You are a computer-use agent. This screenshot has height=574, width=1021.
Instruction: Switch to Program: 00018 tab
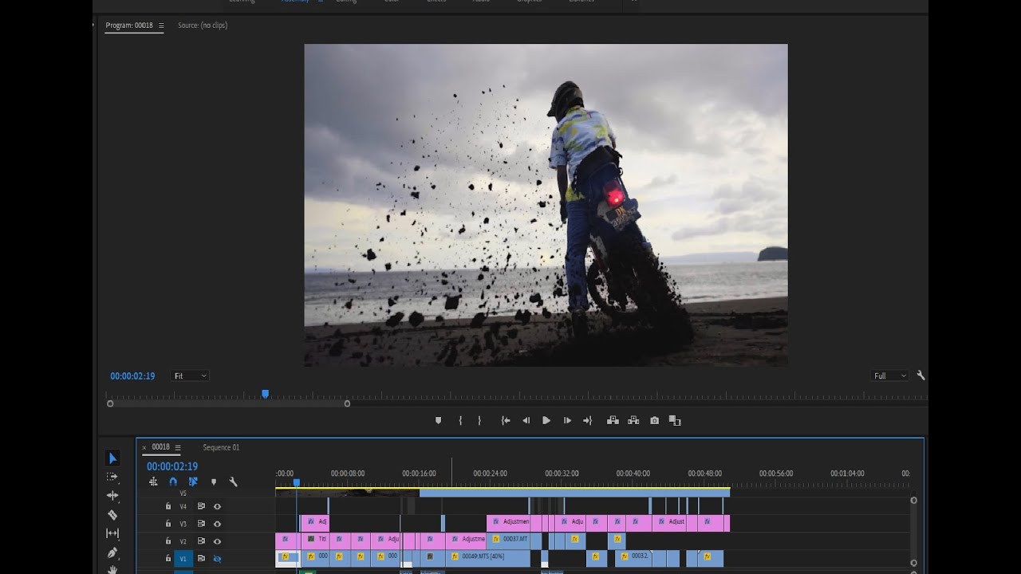129,26
